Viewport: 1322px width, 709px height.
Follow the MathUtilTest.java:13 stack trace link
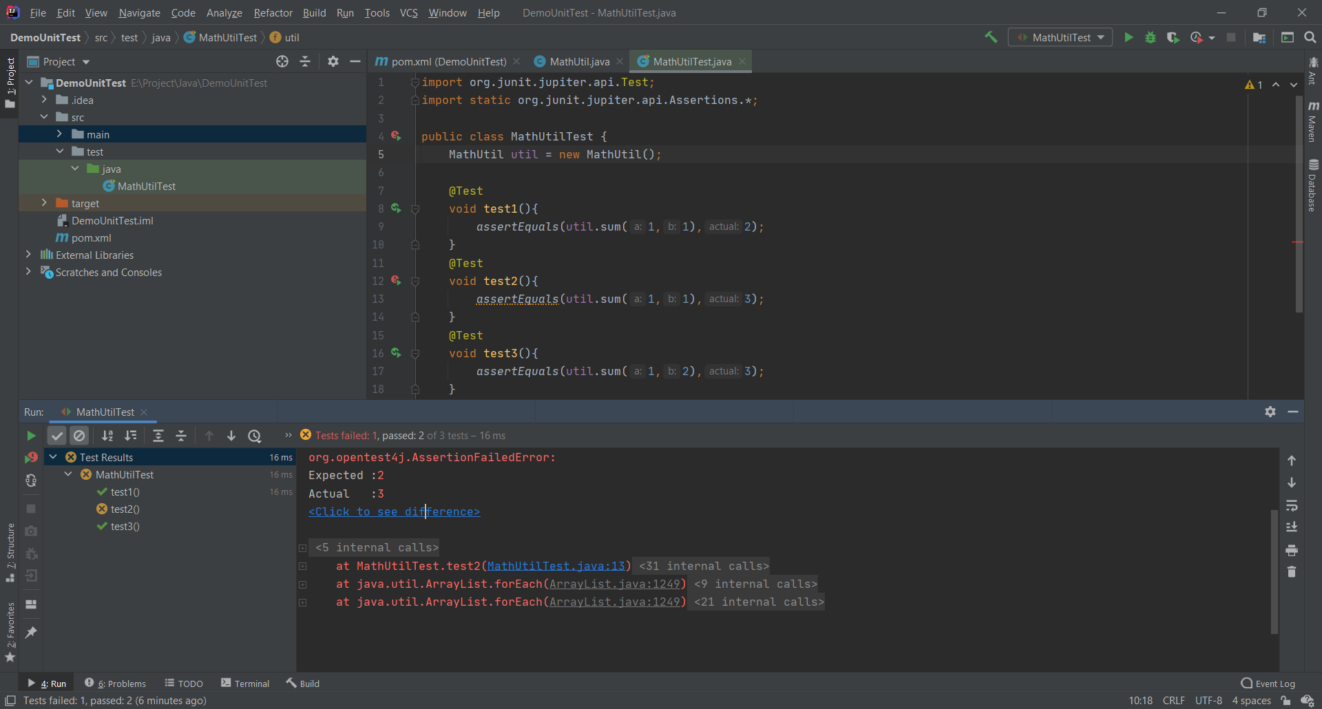pyautogui.click(x=558, y=566)
